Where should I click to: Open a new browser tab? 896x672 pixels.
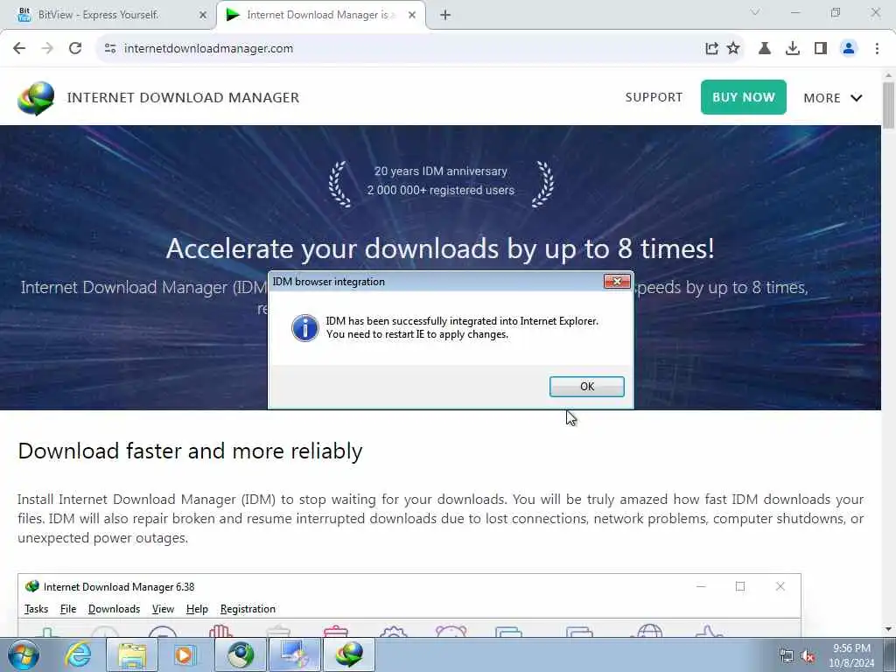pos(445,16)
